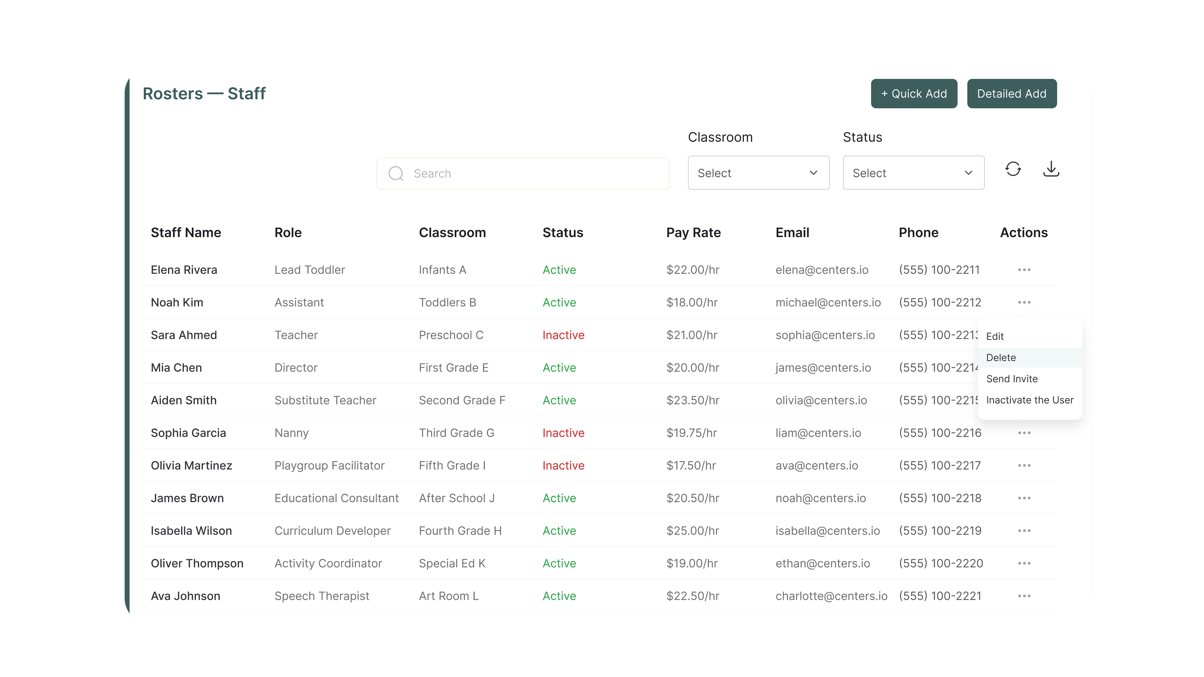Select Inactivate the User option
Image resolution: width=1204 pixels, height=677 pixels.
tap(1030, 400)
